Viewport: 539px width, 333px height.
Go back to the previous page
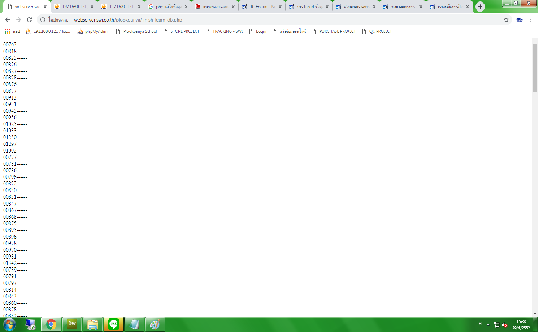[x=8, y=20]
